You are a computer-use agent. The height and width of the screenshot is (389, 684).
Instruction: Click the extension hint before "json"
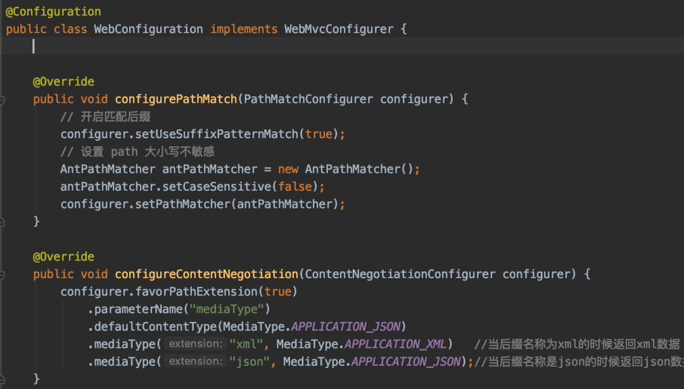(195, 362)
